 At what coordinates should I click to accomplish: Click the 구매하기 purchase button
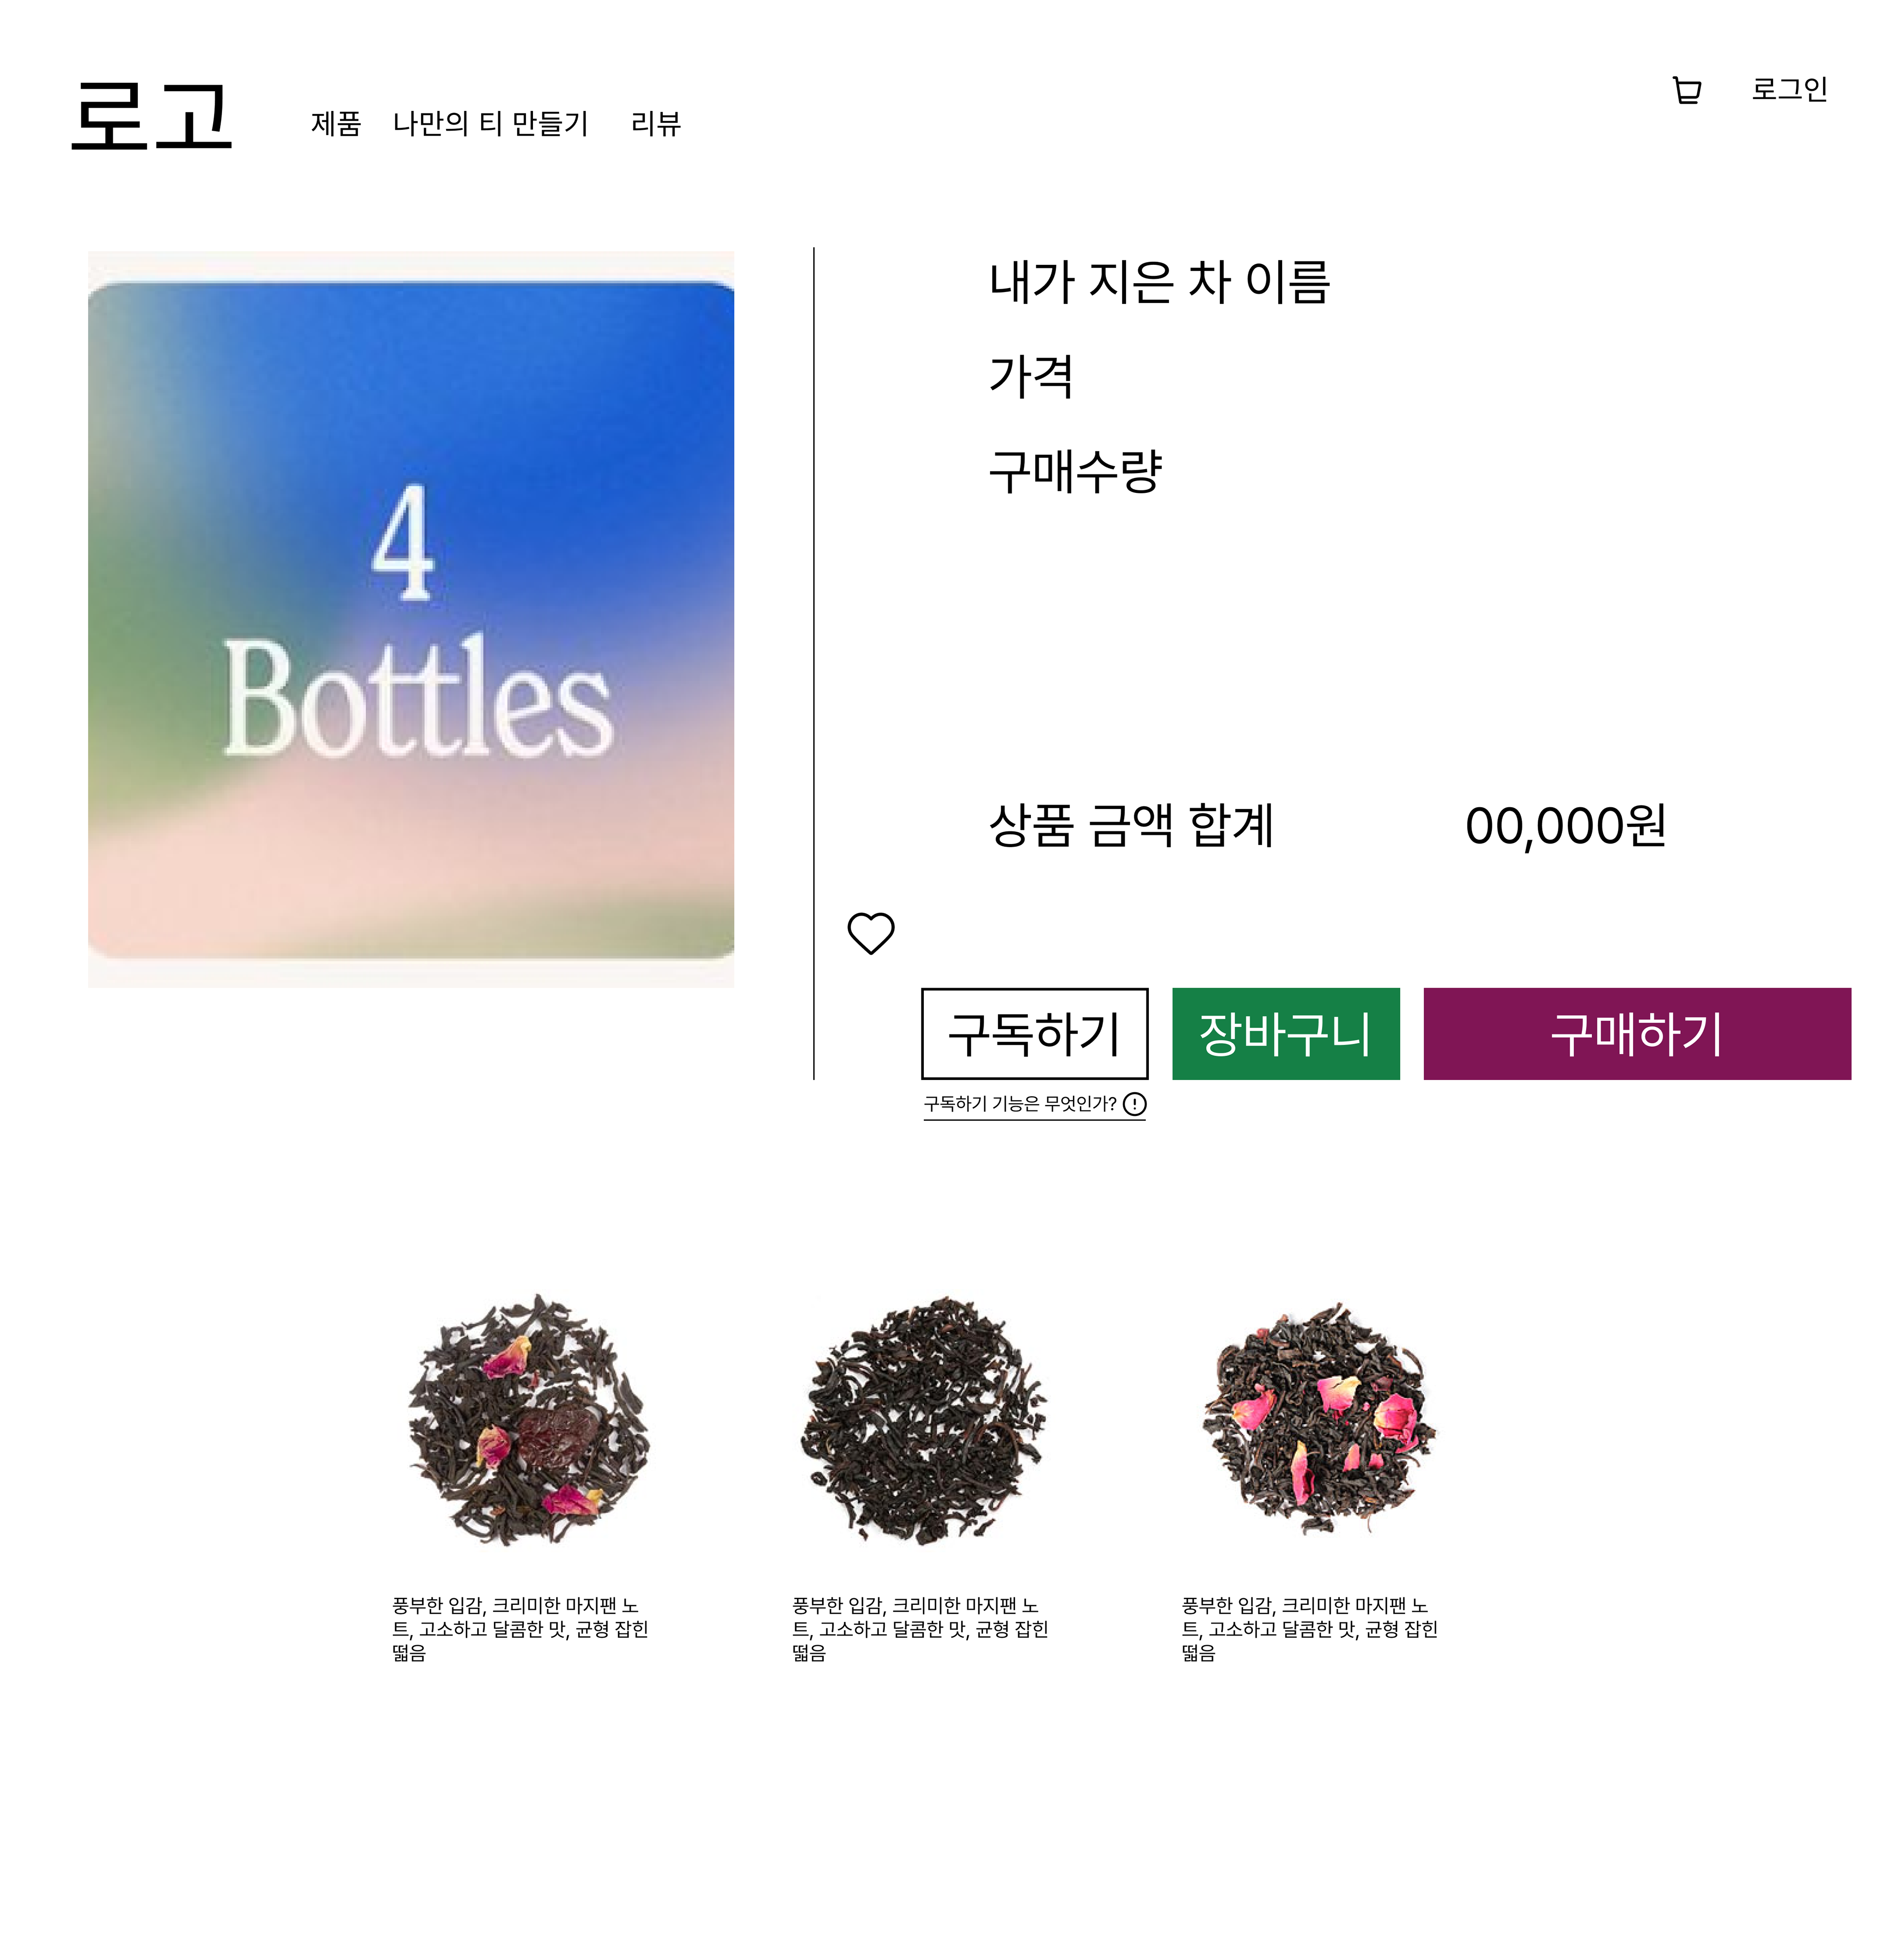point(1637,1034)
